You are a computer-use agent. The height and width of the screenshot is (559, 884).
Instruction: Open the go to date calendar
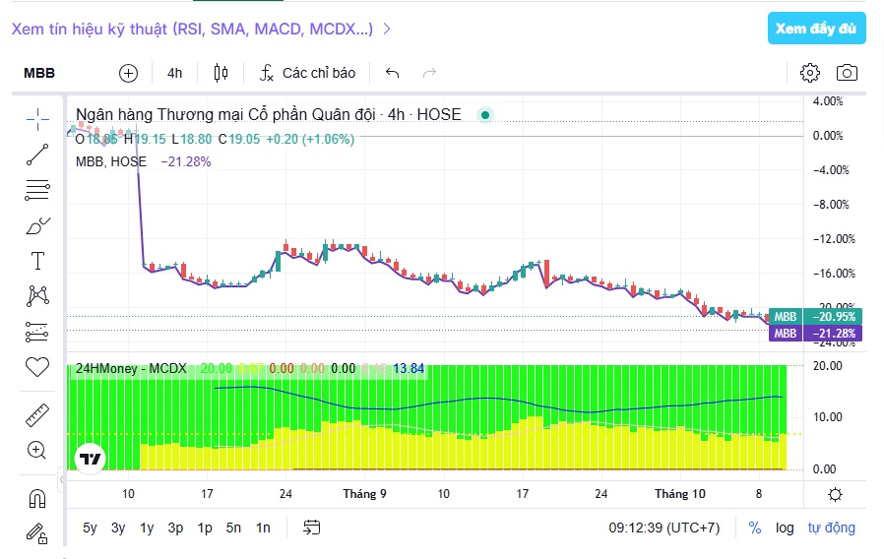pos(312,528)
